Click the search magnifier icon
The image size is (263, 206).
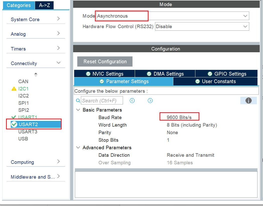point(78,101)
